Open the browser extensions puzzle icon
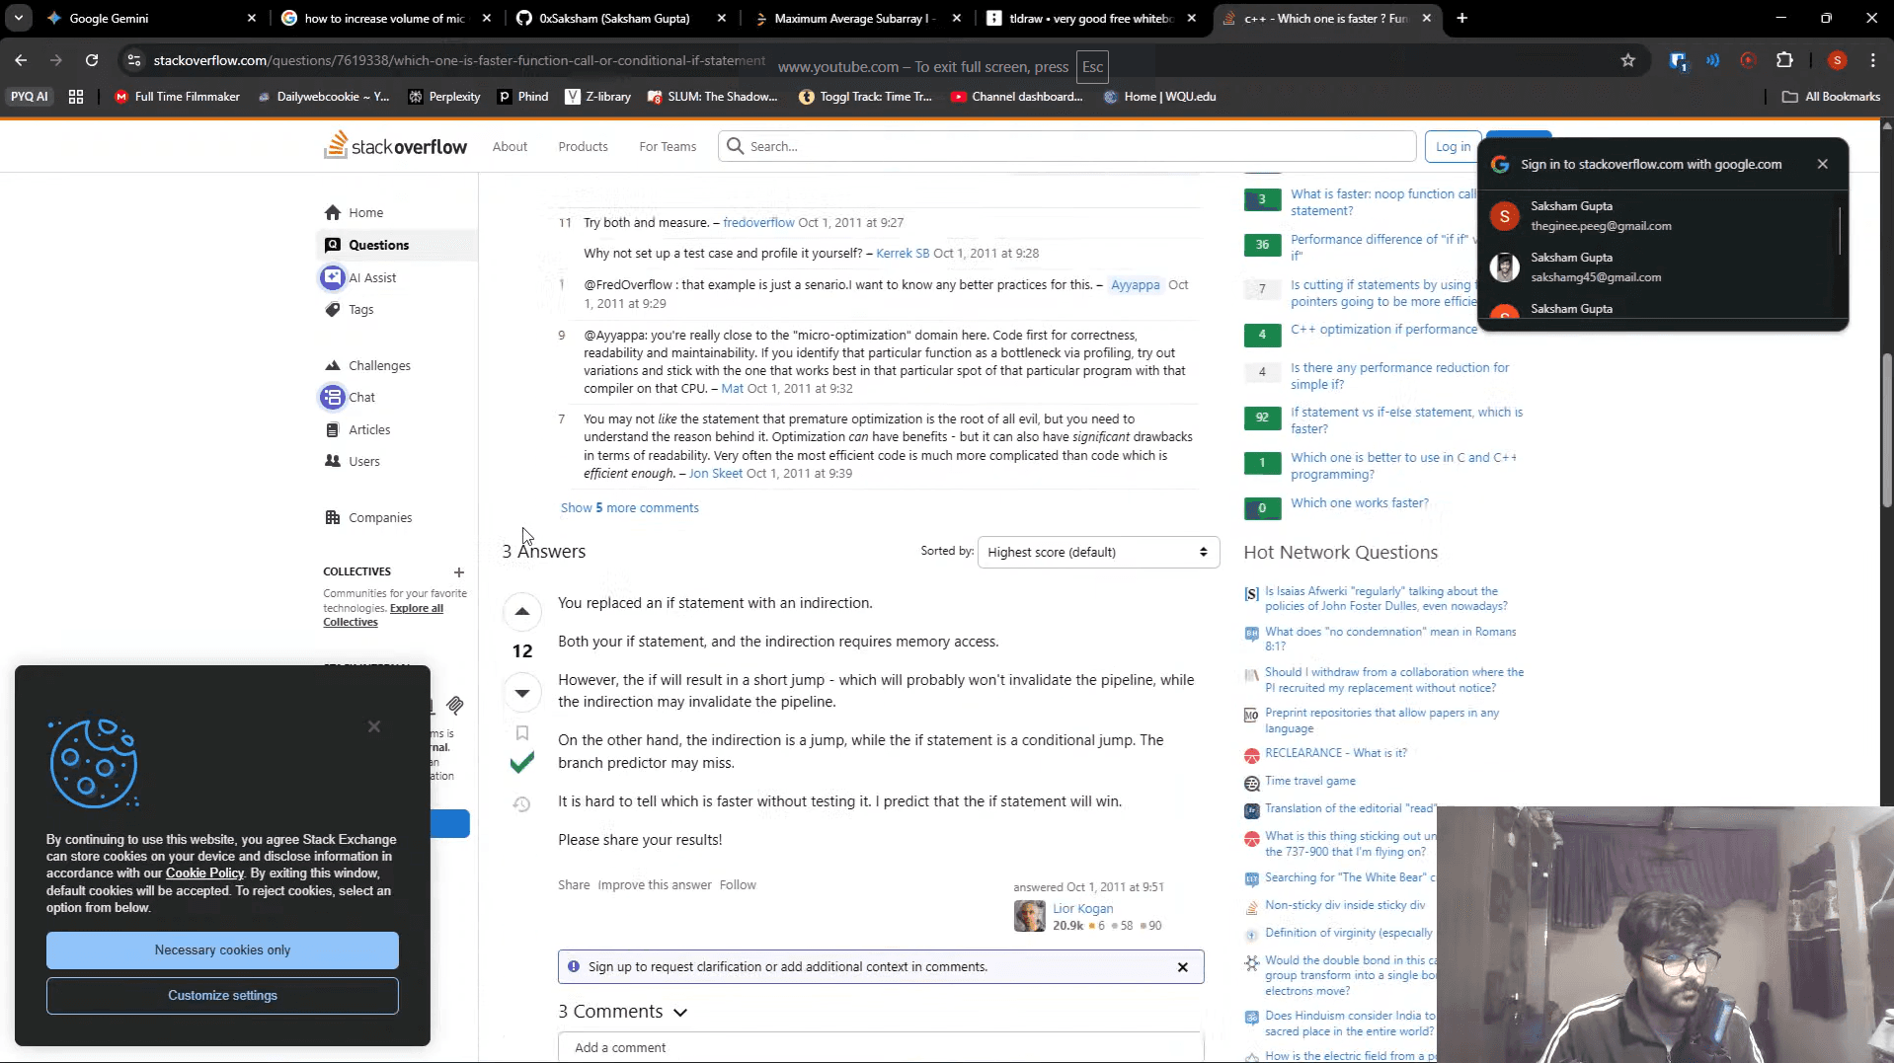The image size is (1894, 1063). pos(1783,60)
